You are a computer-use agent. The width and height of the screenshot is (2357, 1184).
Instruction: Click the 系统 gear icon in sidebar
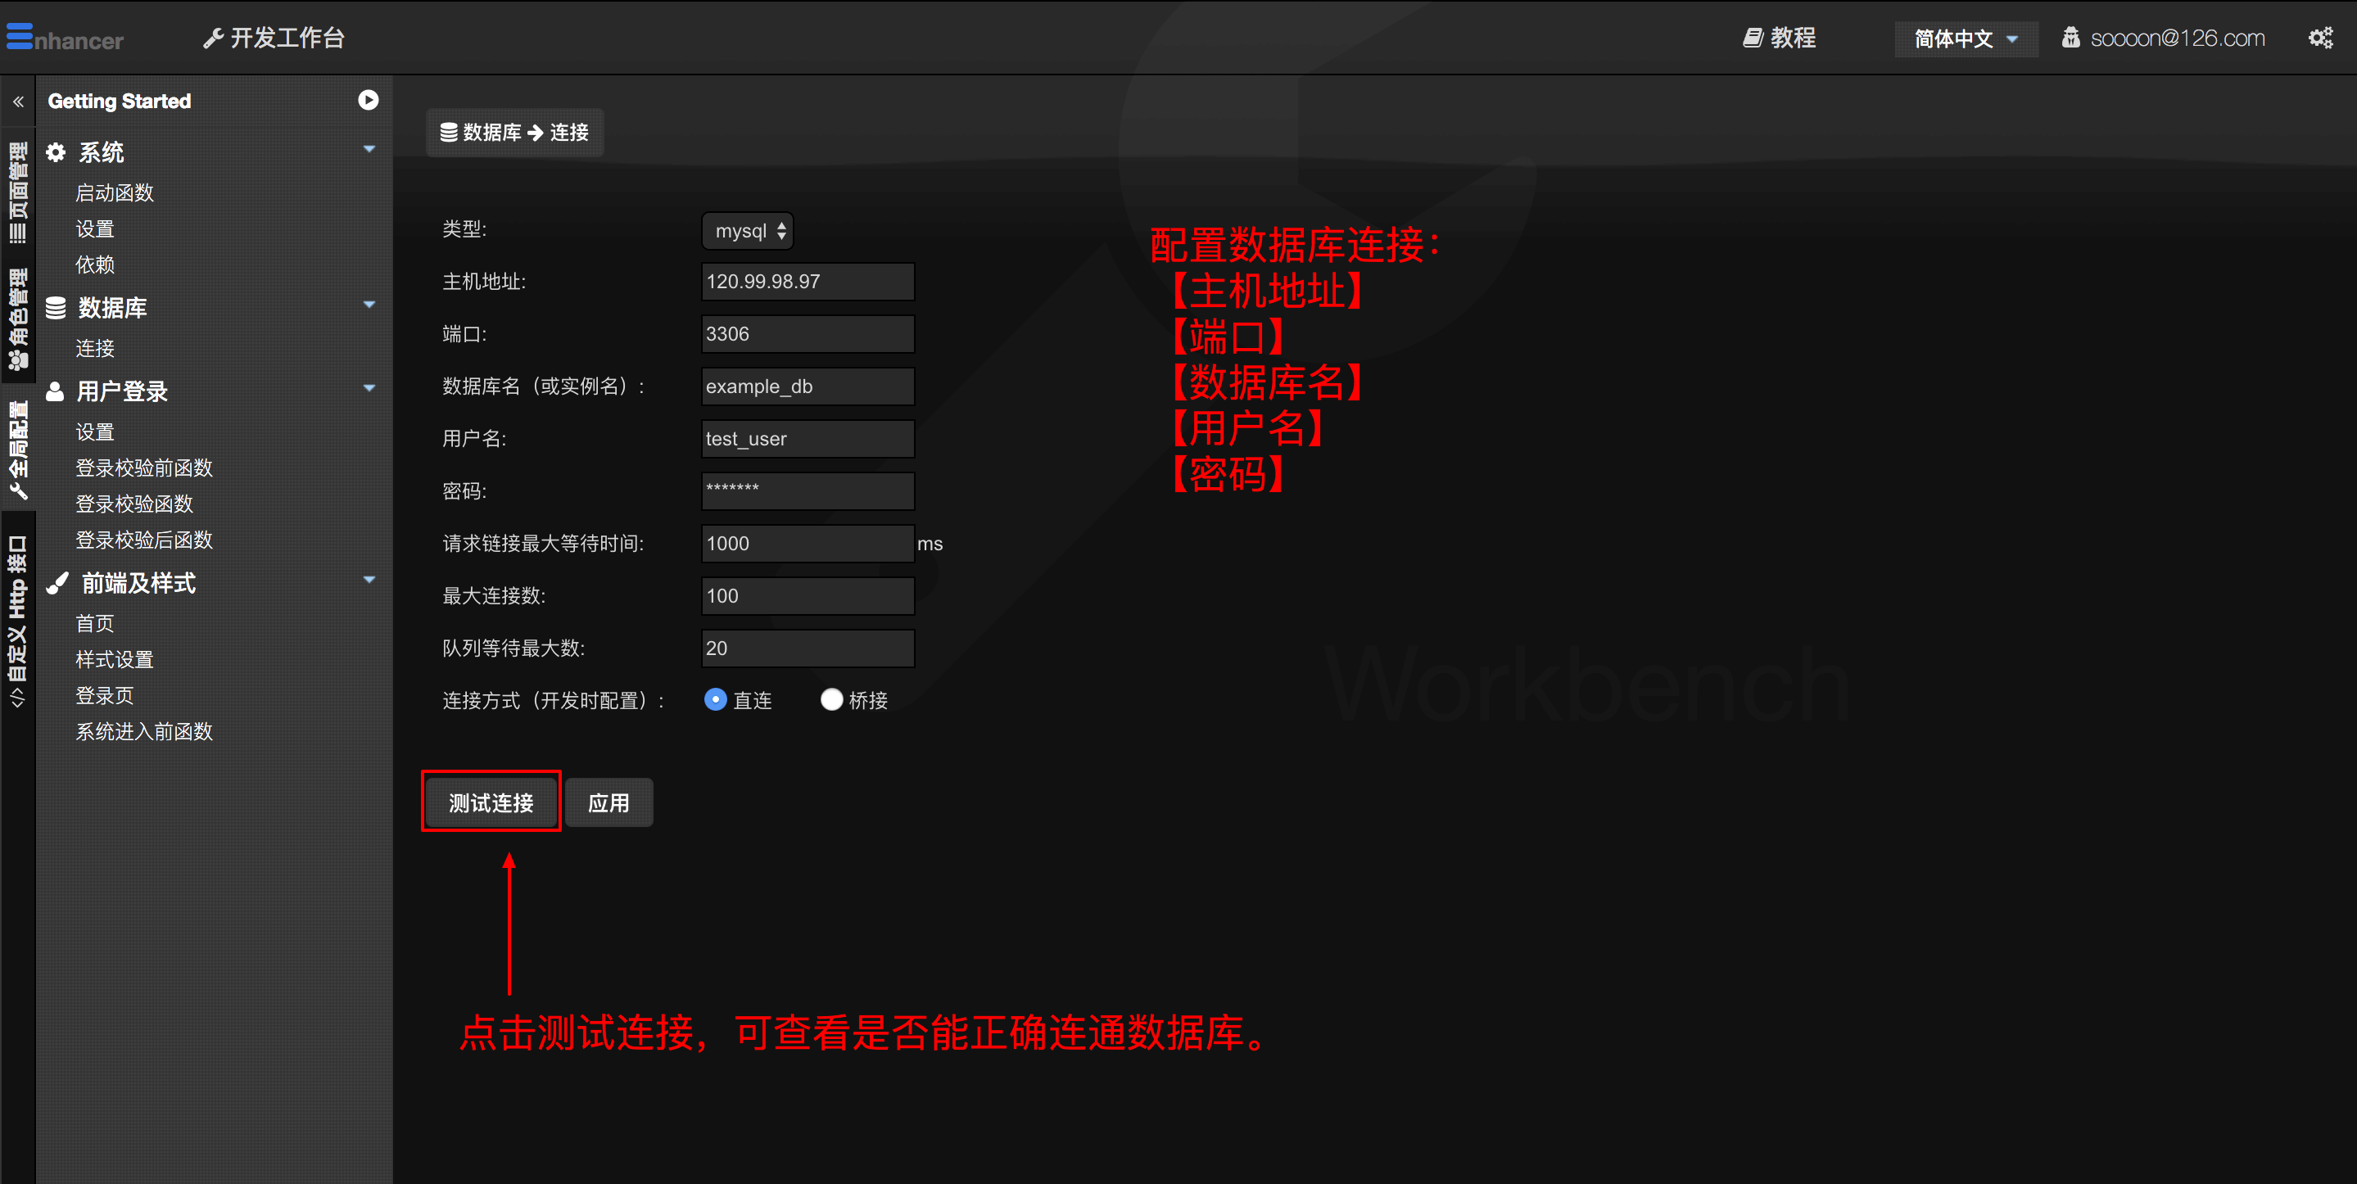tap(56, 151)
